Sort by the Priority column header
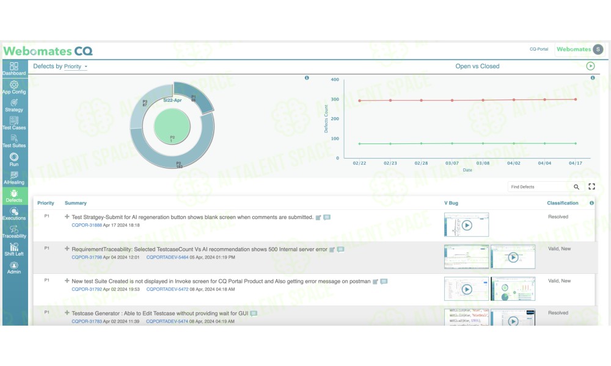 click(46, 203)
